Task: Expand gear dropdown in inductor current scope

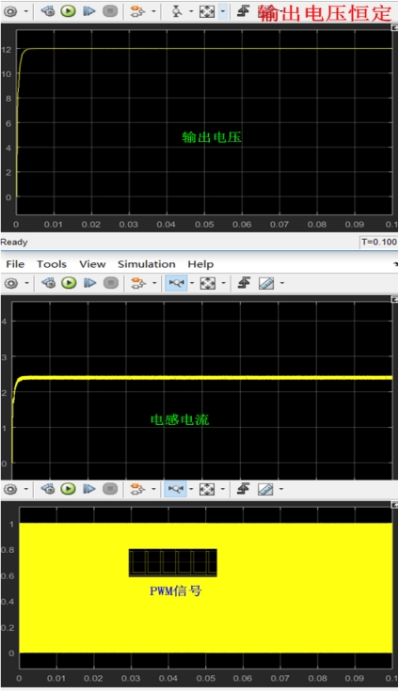Action: 26,283
